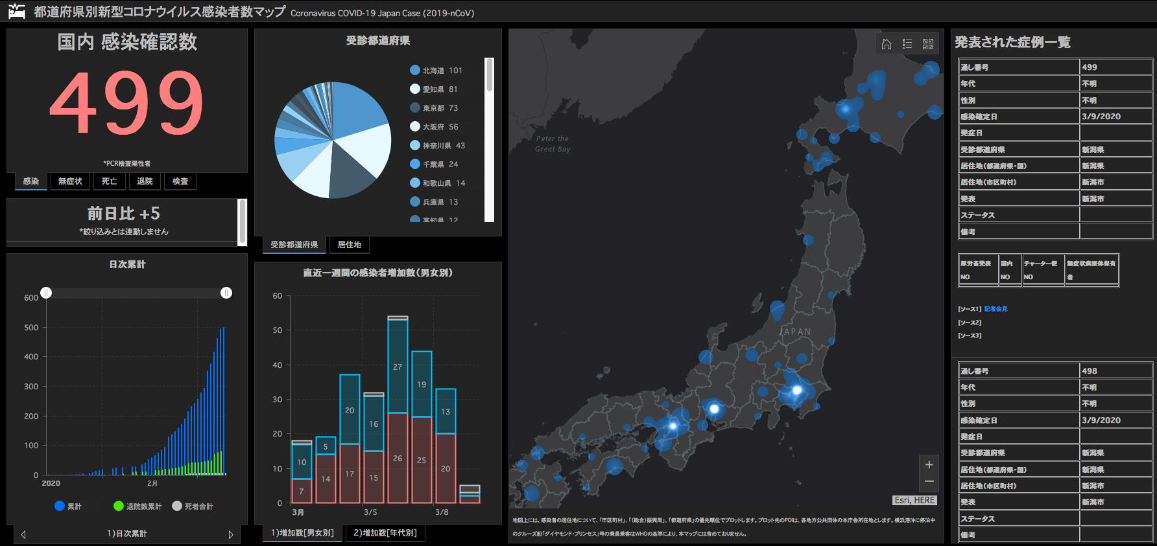Click the 受診都道府県 pie chart title

[x=378, y=41]
